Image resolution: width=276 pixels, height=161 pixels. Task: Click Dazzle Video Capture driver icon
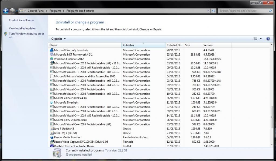(x=51, y=142)
